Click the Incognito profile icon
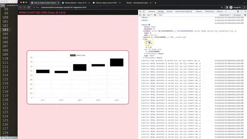This screenshot has height=139, width=247. point(231,7)
